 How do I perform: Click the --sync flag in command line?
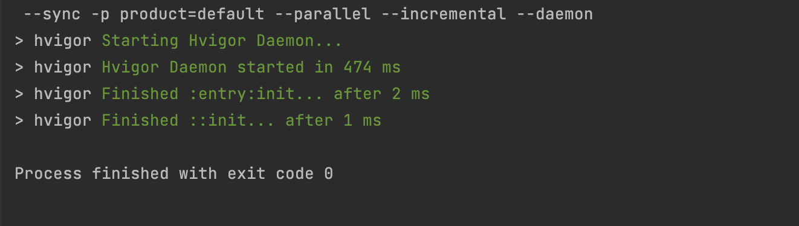pos(52,15)
